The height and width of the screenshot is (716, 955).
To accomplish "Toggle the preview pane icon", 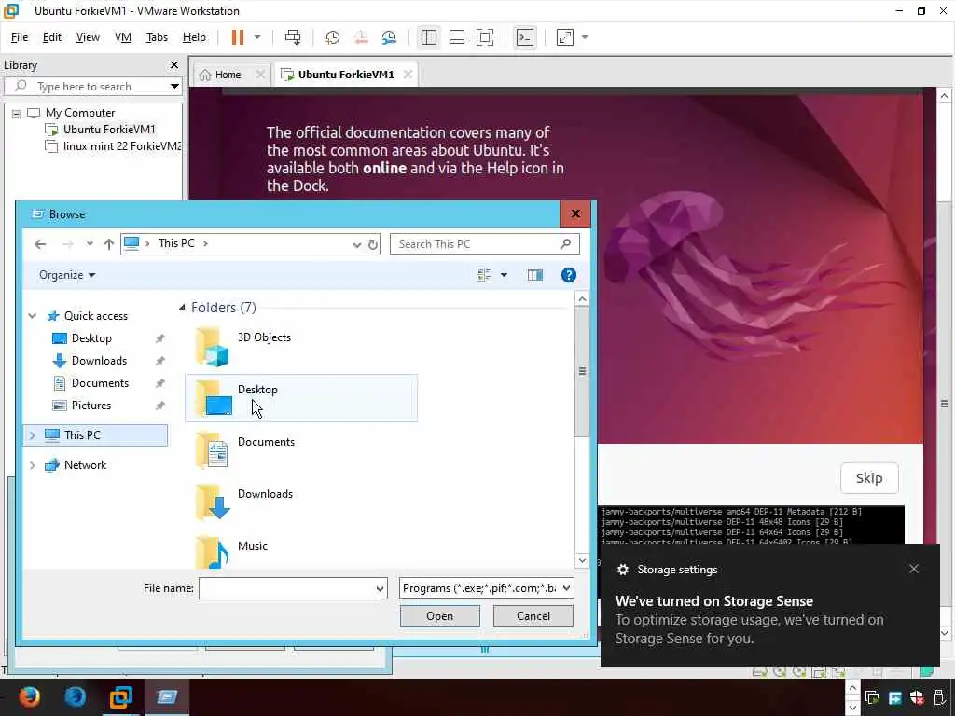I will click(535, 275).
